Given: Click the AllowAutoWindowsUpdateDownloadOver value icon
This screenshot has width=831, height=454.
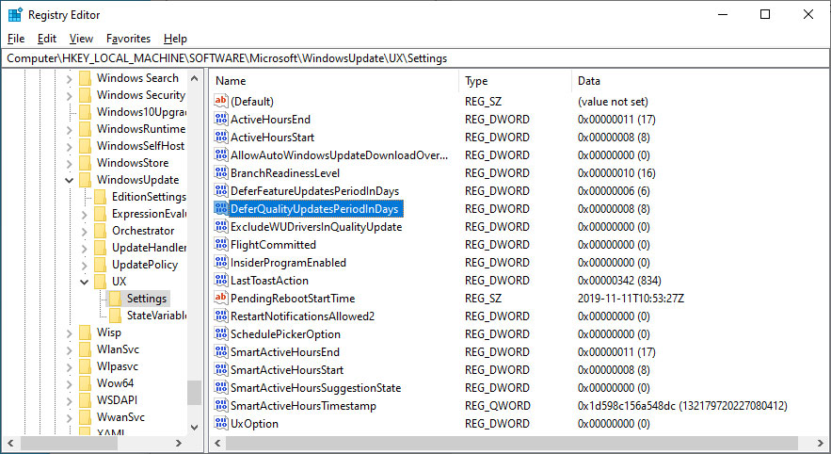Looking at the screenshot, I should tap(221, 154).
